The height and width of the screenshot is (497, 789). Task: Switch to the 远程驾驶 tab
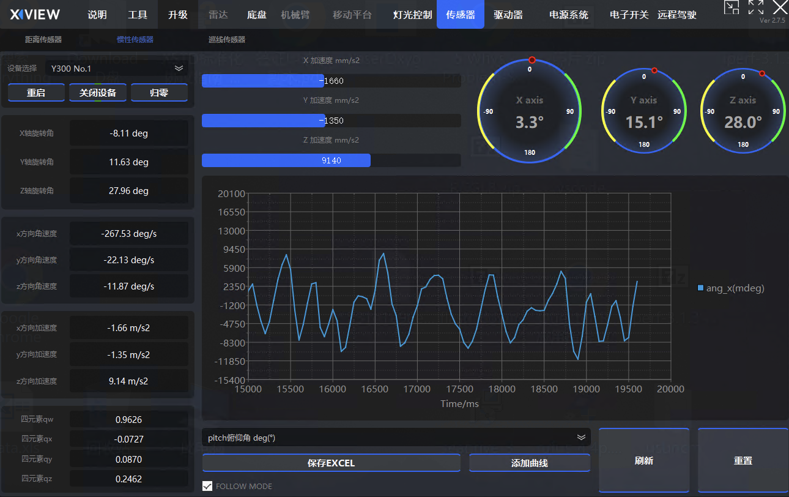677,15
